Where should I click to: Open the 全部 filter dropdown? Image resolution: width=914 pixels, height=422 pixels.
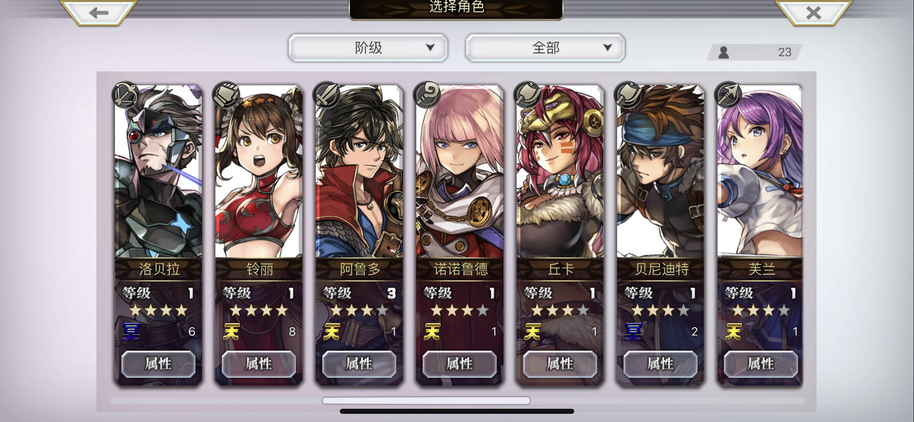point(545,48)
